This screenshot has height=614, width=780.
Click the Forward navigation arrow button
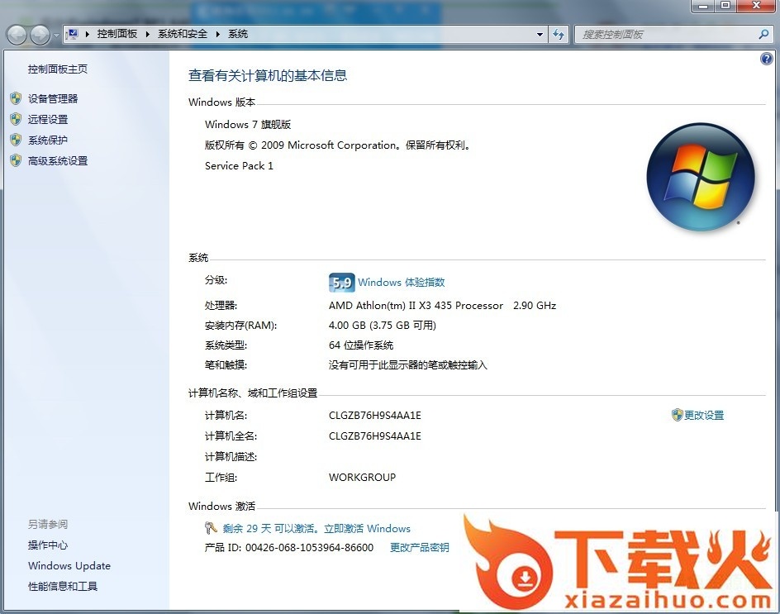[x=40, y=35]
